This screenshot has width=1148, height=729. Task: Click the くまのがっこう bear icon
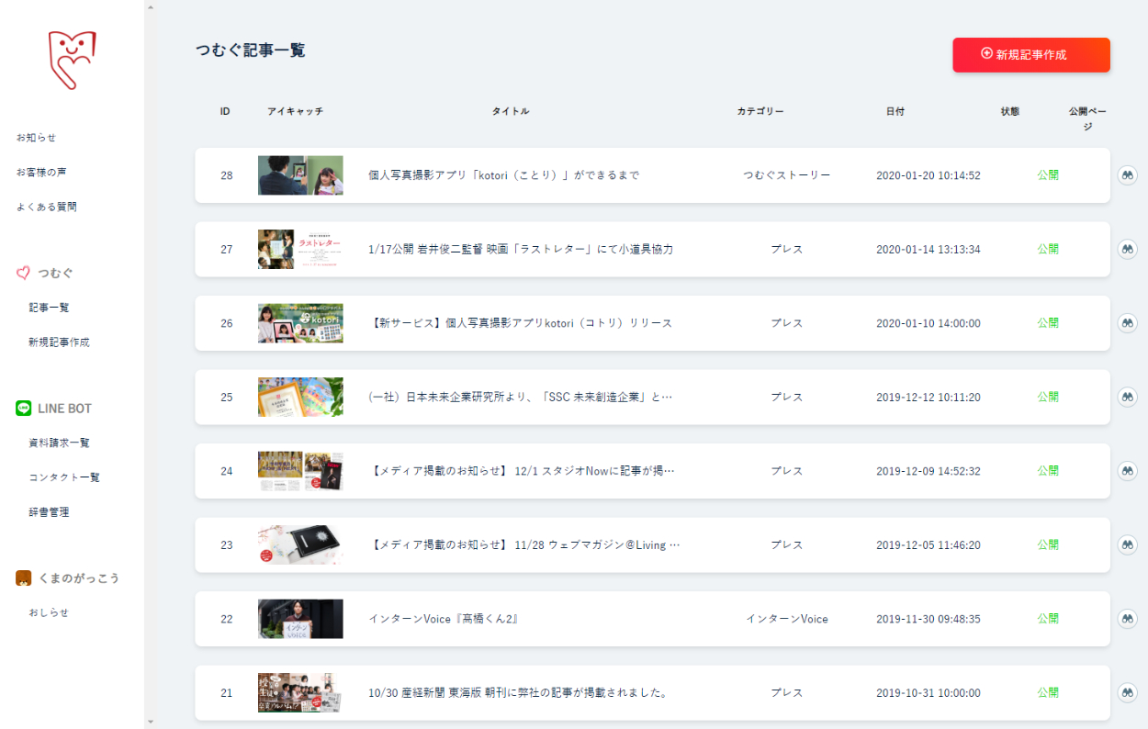tap(24, 578)
